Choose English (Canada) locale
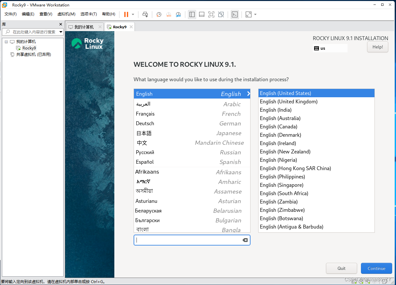 tap(316, 126)
